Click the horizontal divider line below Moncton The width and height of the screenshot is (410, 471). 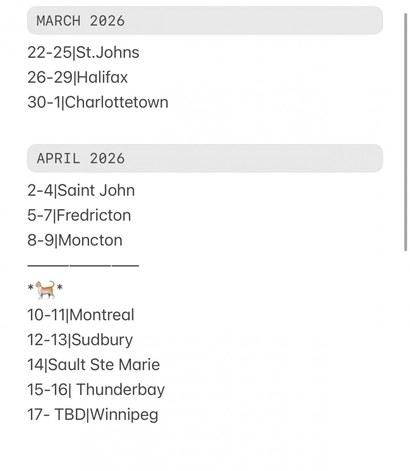click(83, 266)
